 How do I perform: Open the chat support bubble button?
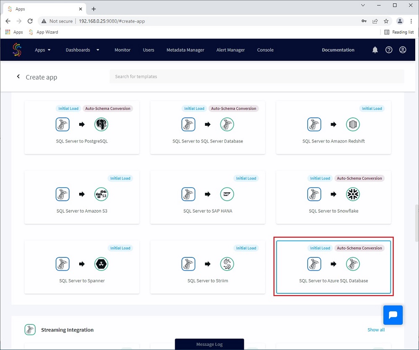(393, 315)
